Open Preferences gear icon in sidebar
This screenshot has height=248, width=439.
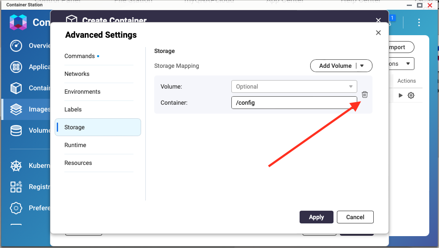(16, 208)
